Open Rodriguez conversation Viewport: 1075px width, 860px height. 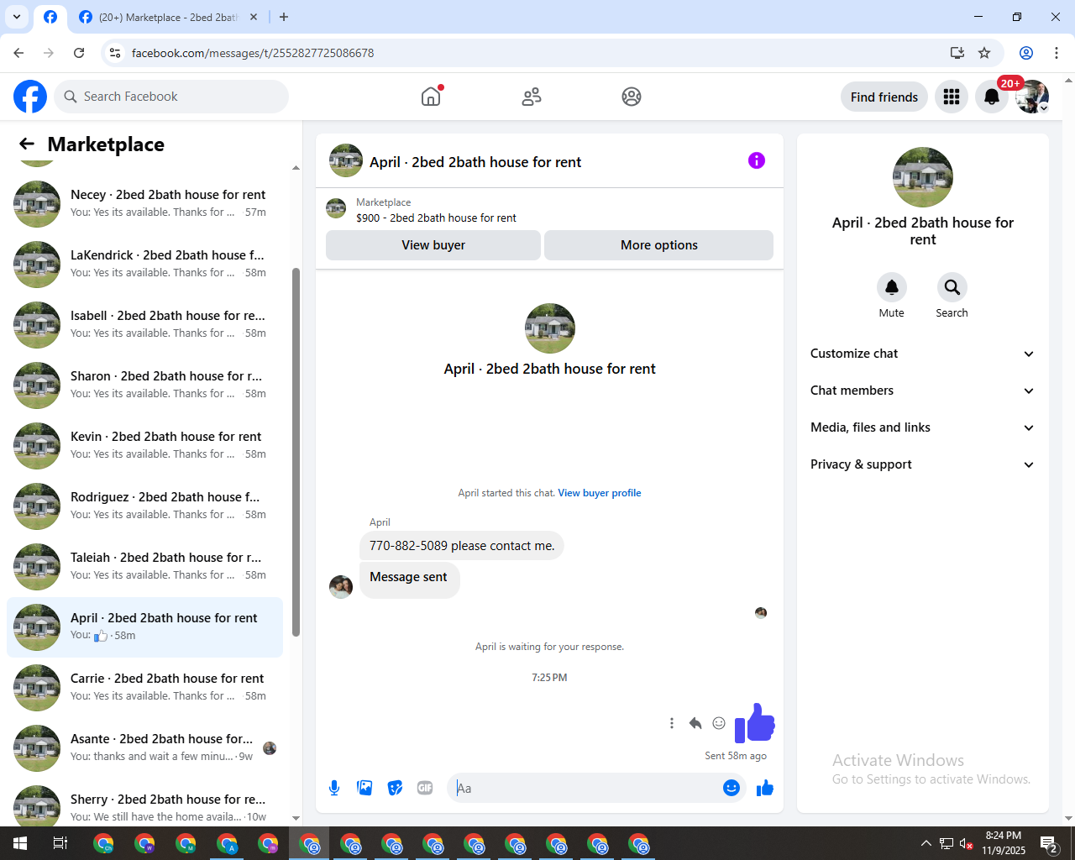(x=144, y=506)
